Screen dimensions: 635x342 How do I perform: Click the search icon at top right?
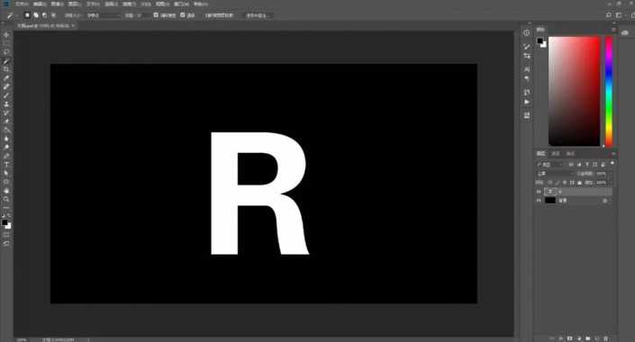(x=608, y=15)
